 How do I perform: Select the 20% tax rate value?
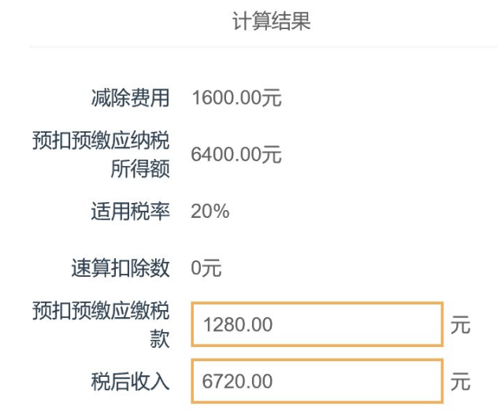pyautogui.click(x=210, y=211)
